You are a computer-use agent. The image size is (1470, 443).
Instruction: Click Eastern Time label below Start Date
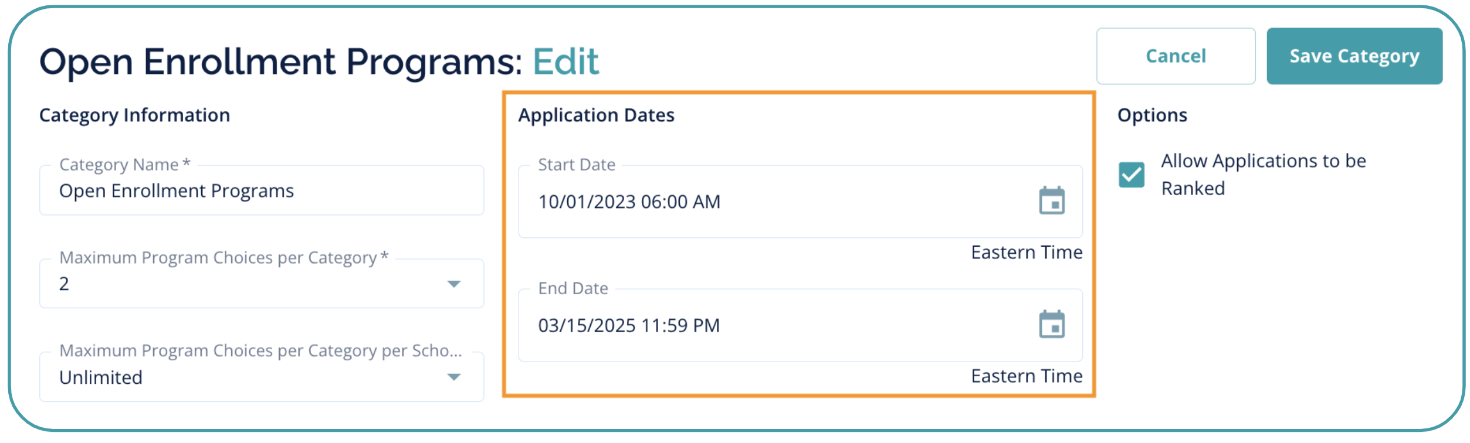[x=1026, y=253]
